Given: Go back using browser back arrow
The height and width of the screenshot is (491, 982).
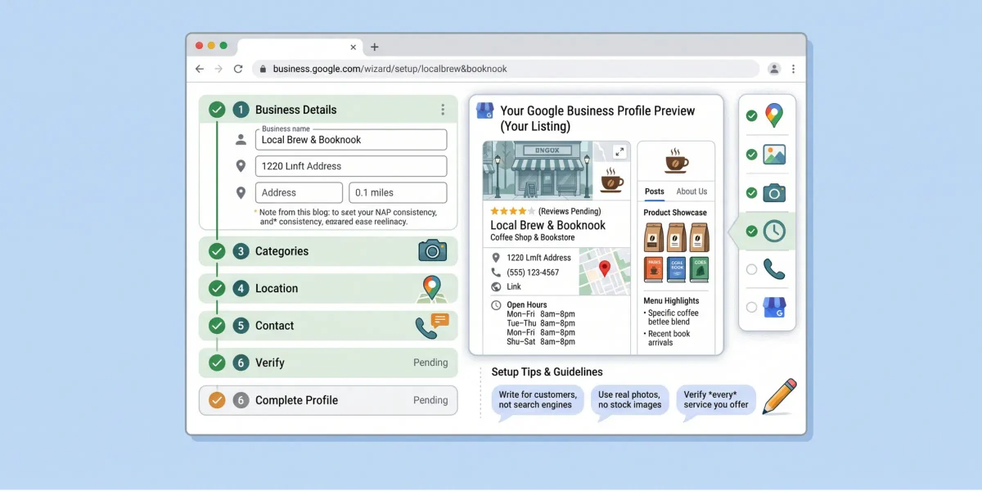Looking at the screenshot, I should 200,69.
